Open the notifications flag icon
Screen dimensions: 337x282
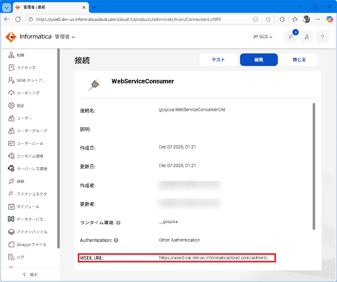(291, 37)
